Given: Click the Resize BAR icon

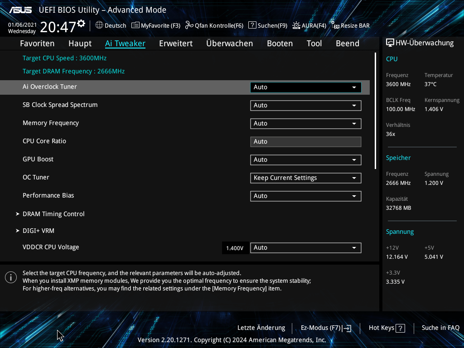Looking at the screenshot, I should tap(335, 25).
